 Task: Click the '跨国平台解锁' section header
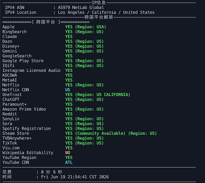coord(99,17)
